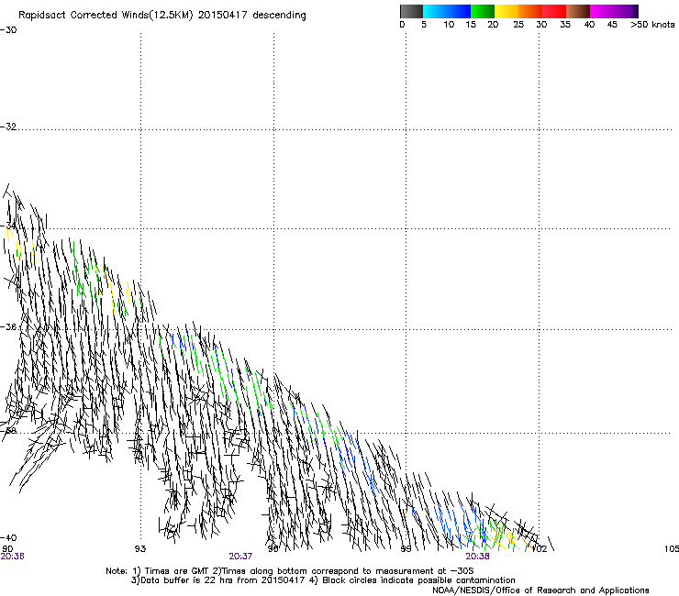The width and height of the screenshot is (679, 596).
Task: Click the '40' label under the color bar
Action: (x=589, y=25)
